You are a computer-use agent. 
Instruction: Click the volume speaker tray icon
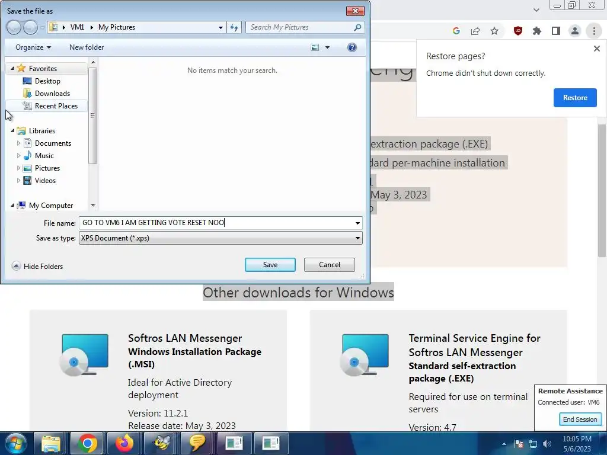tap(547, 444)
